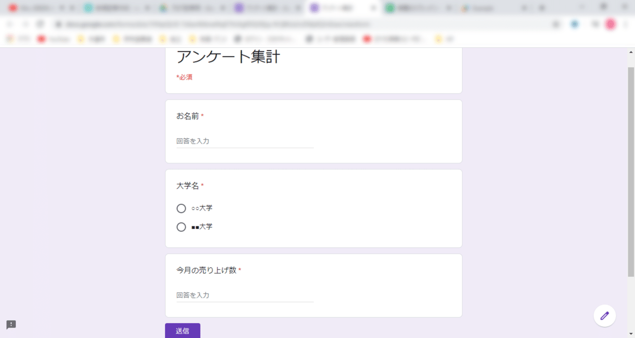Open the feedback report icon at bottom-left

tap(11, 325)
